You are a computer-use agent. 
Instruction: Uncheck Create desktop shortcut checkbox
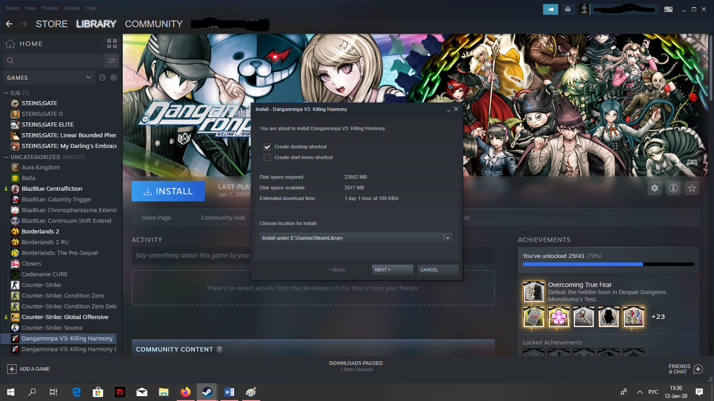pos(267,147)
